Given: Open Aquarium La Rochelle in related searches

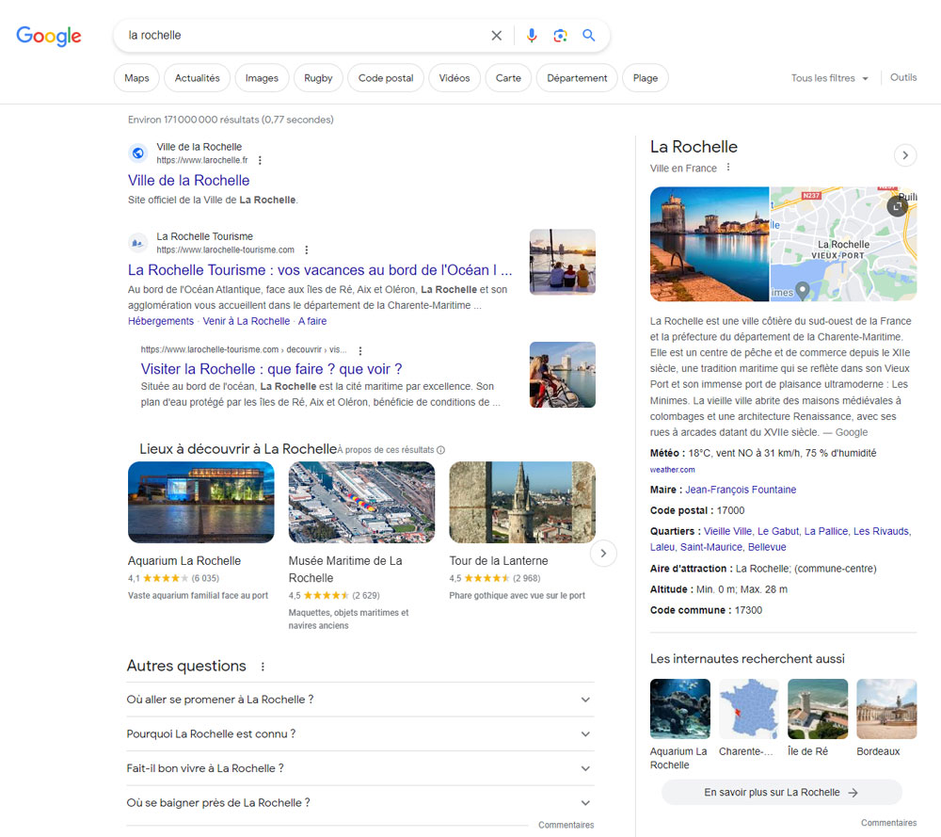Looking at the screenshot, I should click(x=680, y=709).
